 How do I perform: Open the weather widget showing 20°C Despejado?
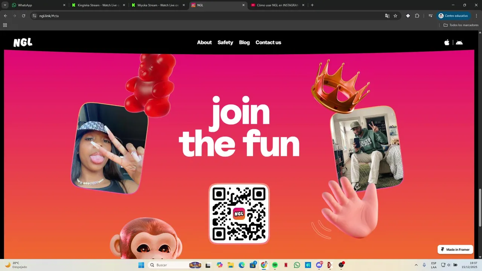click(x=16, y=265)
